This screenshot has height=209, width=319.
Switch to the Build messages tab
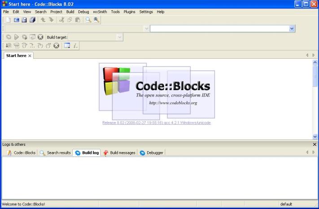click(x=119, y=152)
